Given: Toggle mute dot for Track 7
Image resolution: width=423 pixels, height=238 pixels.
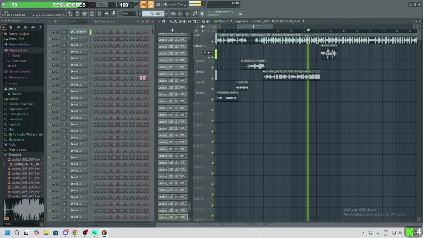Looking at the screenshot, I should coord(212,110).
